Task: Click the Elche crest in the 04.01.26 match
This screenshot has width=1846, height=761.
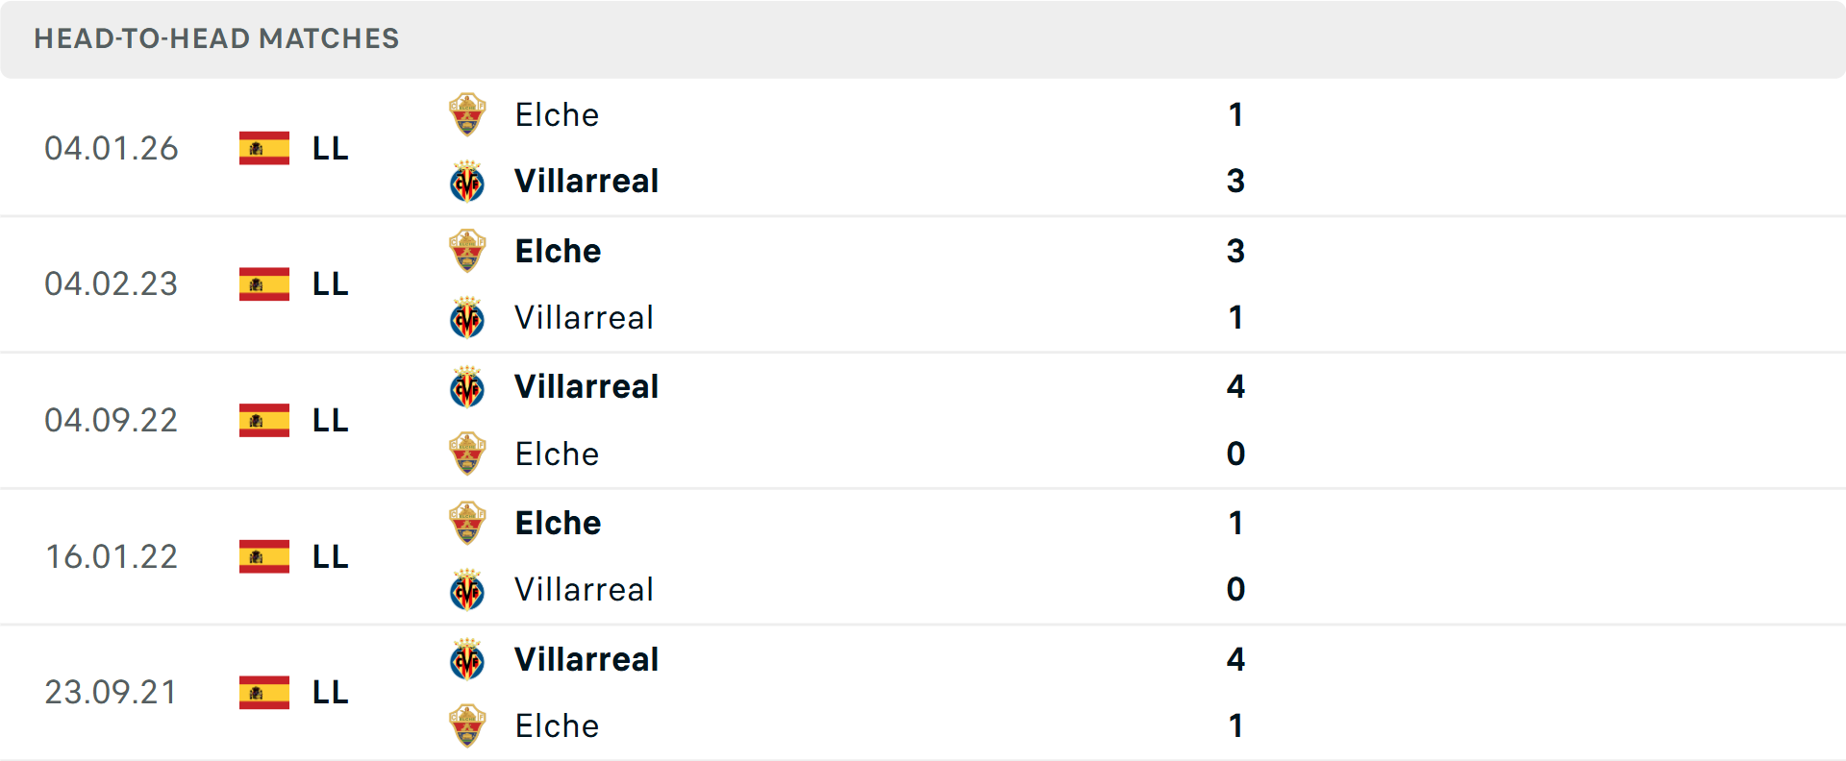Action: click(x=467, y=114)
